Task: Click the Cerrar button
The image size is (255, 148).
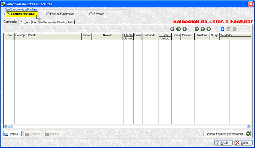Action: (x=243, y=143)
